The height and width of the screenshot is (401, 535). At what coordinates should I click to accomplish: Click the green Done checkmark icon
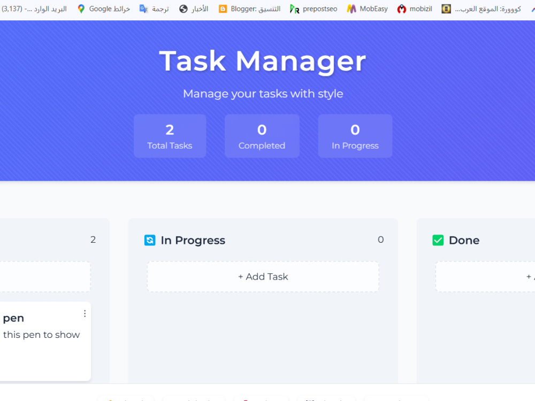438,240
